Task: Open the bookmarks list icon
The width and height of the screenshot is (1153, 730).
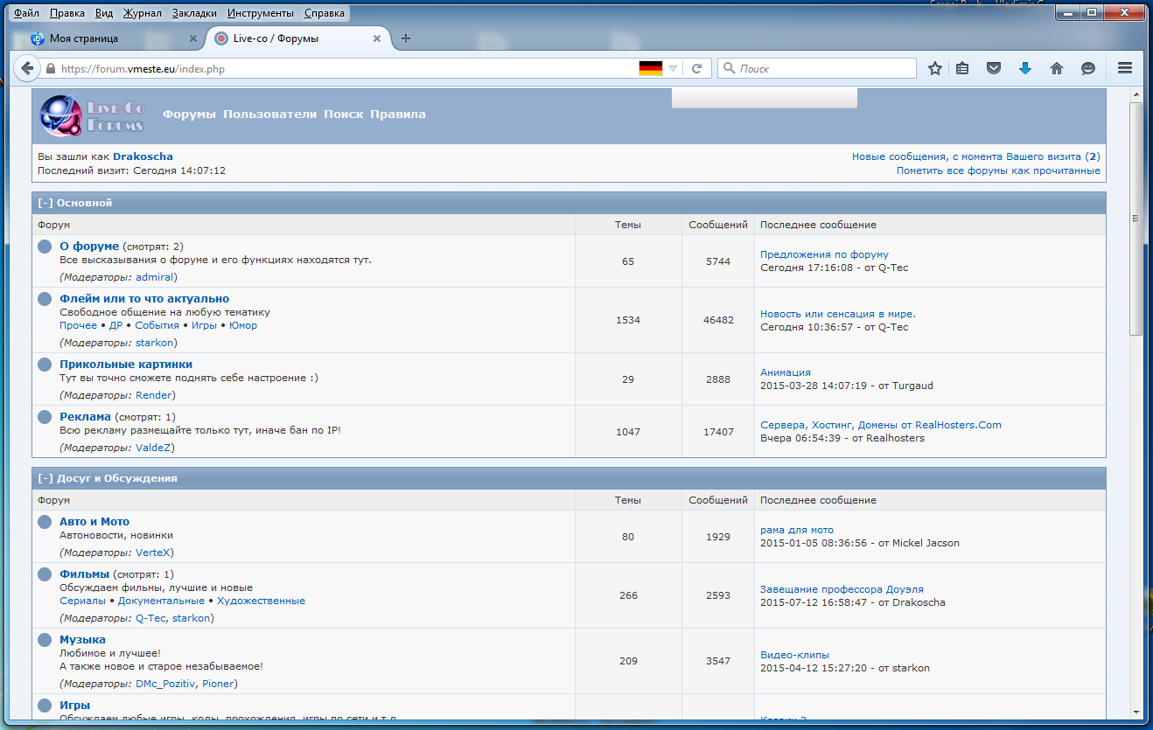Action: 962,68
